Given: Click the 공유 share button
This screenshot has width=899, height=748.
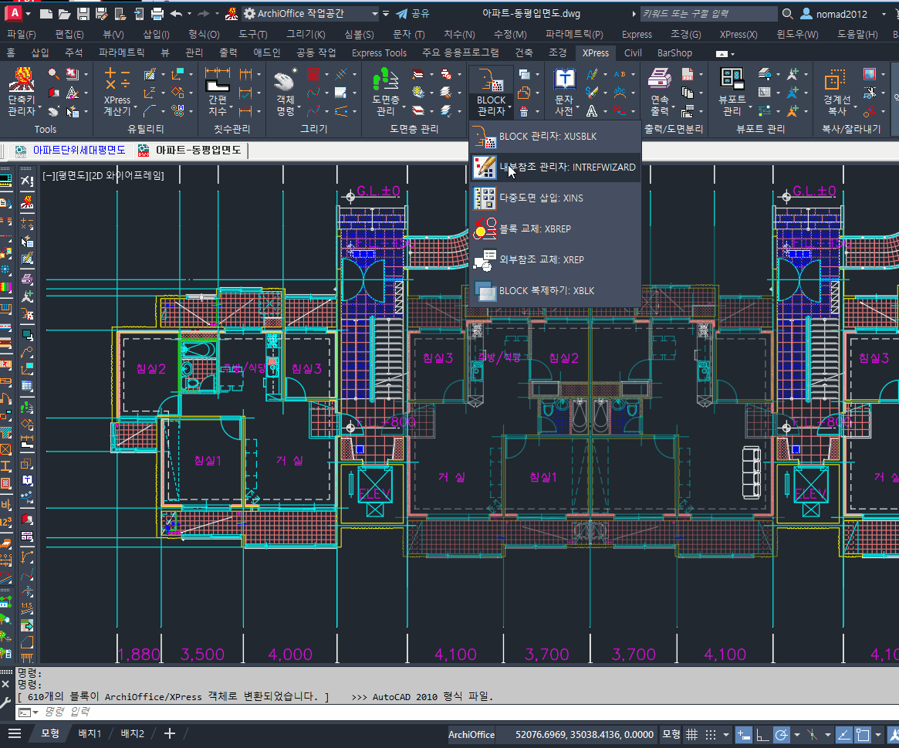Looking at the screenshot, I should coord(413,14).
